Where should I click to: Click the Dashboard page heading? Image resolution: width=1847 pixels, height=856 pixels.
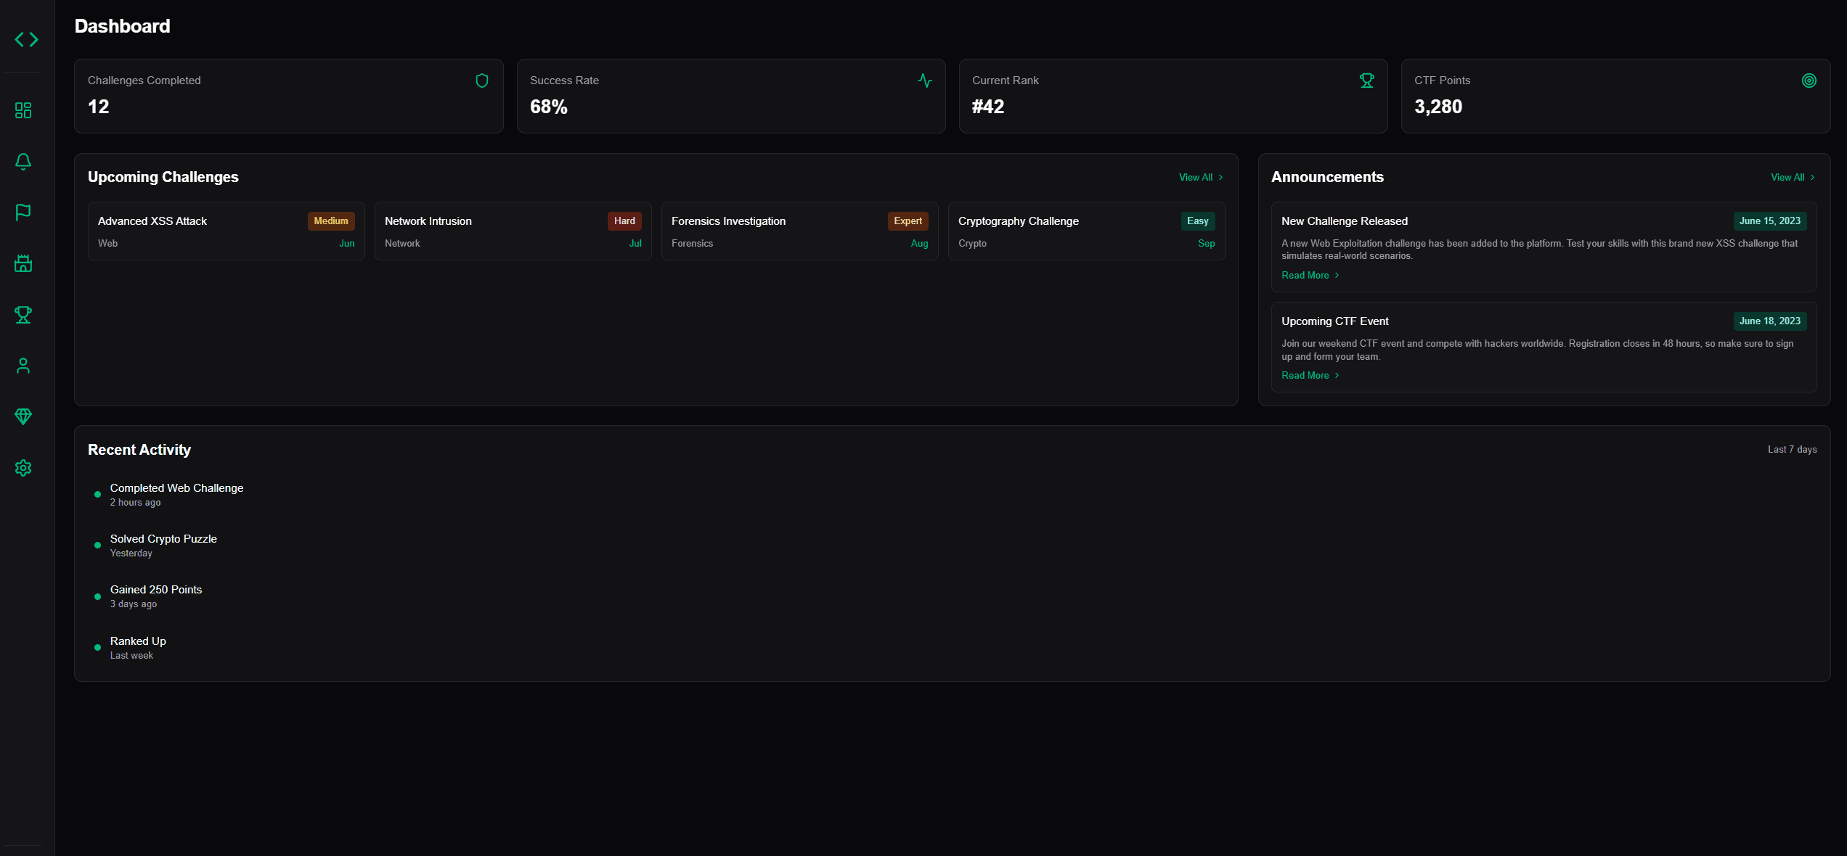(x=123, y=26)
